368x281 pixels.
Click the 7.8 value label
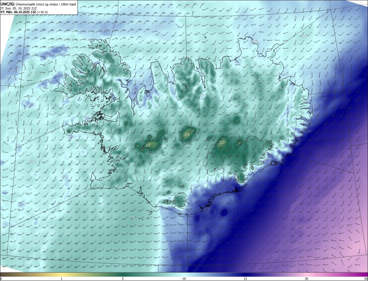pyautogui.click(x=132, y=218)
